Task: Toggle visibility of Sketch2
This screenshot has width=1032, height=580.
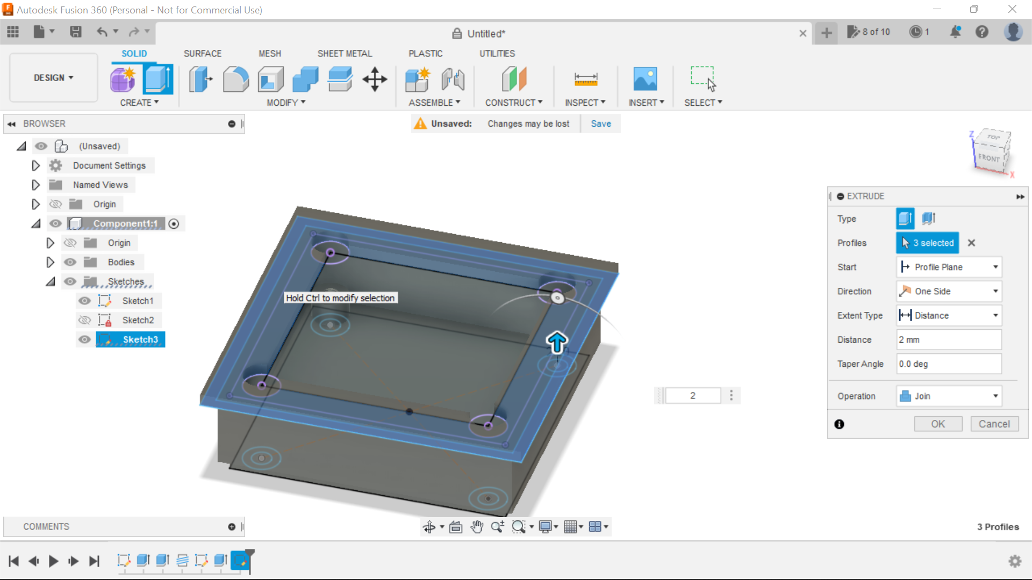Action: [x=84, y=320]
